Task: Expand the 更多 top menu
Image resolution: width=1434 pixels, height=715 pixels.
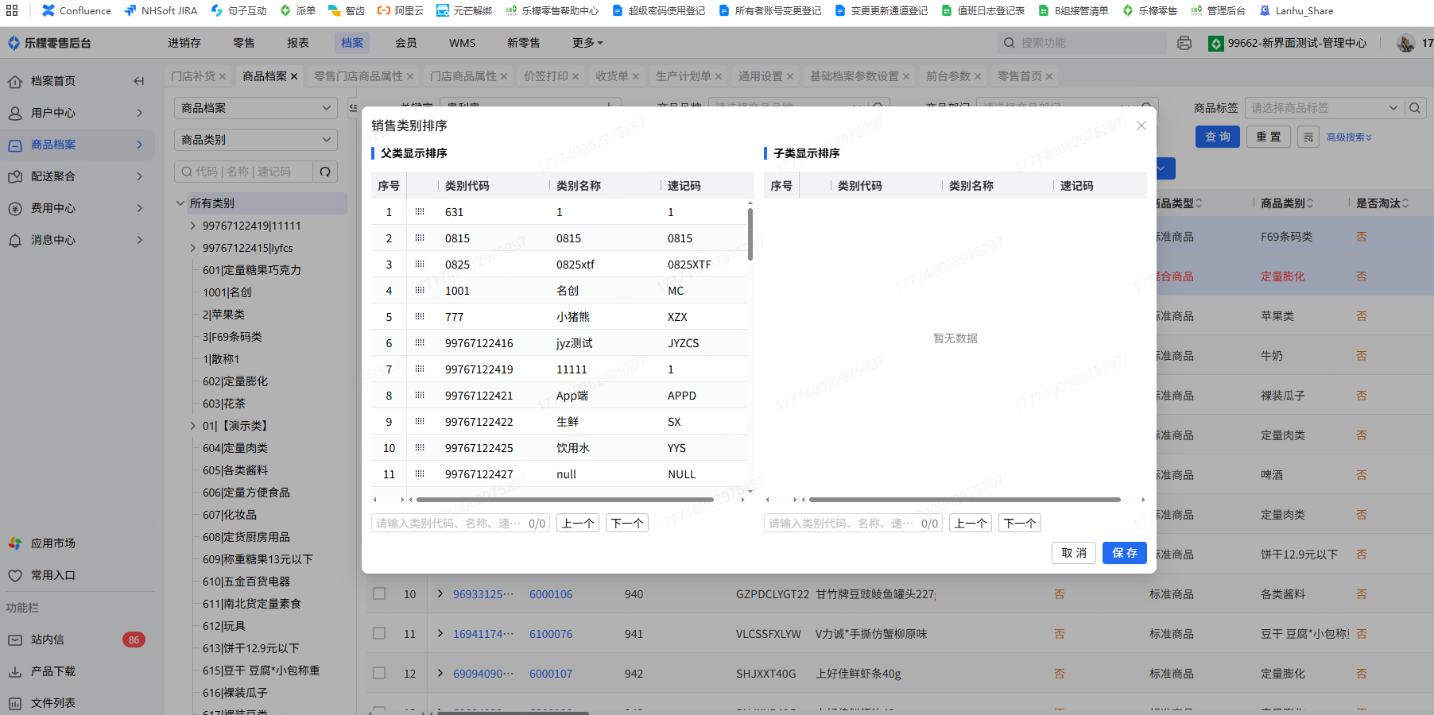Action: tap(587, 43)
